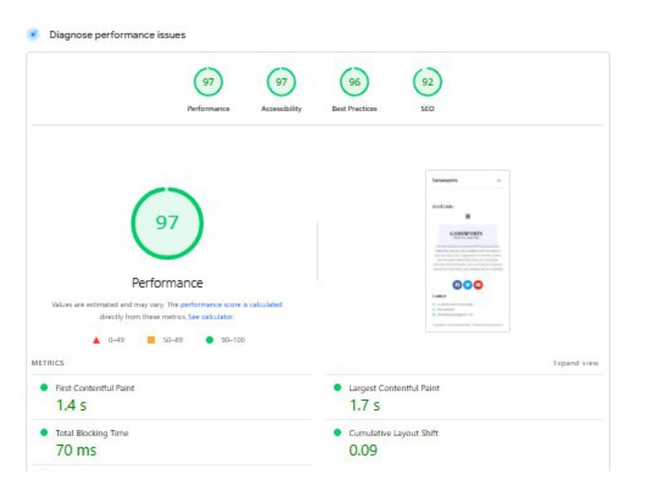Click the Largest Contentful Paint metric label
Screen dimensions: 648x486
coord(394,388)
